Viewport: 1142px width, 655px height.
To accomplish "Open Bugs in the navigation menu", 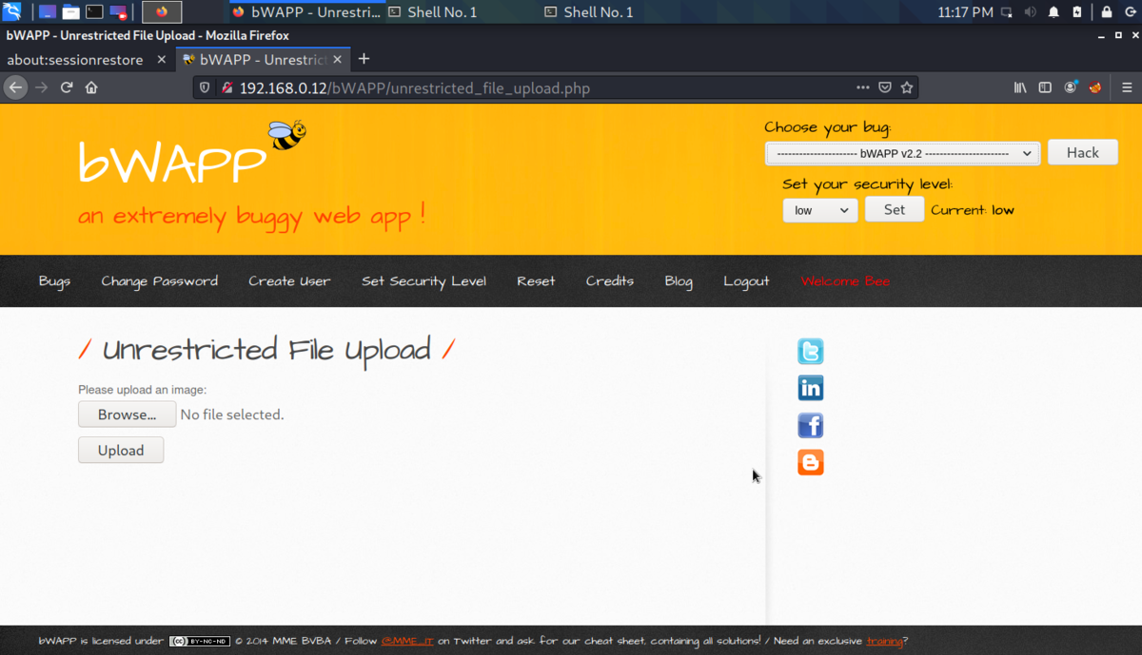I will [x=54, y=281].
